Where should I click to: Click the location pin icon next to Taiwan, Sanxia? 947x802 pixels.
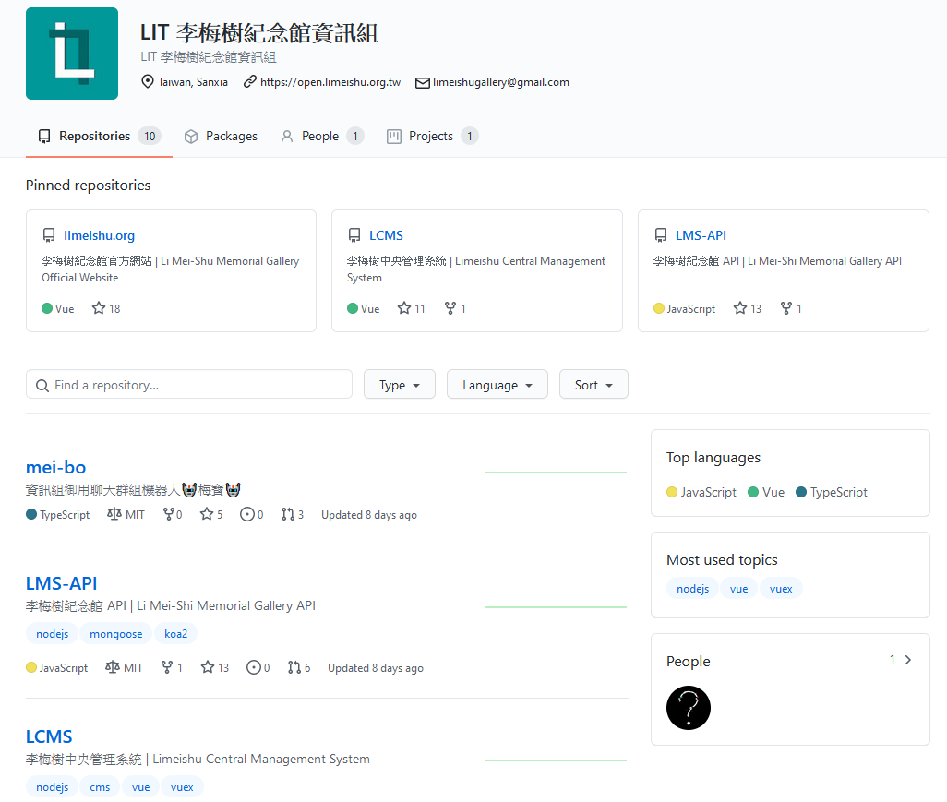pyautogui.click(x=148, y=81)
